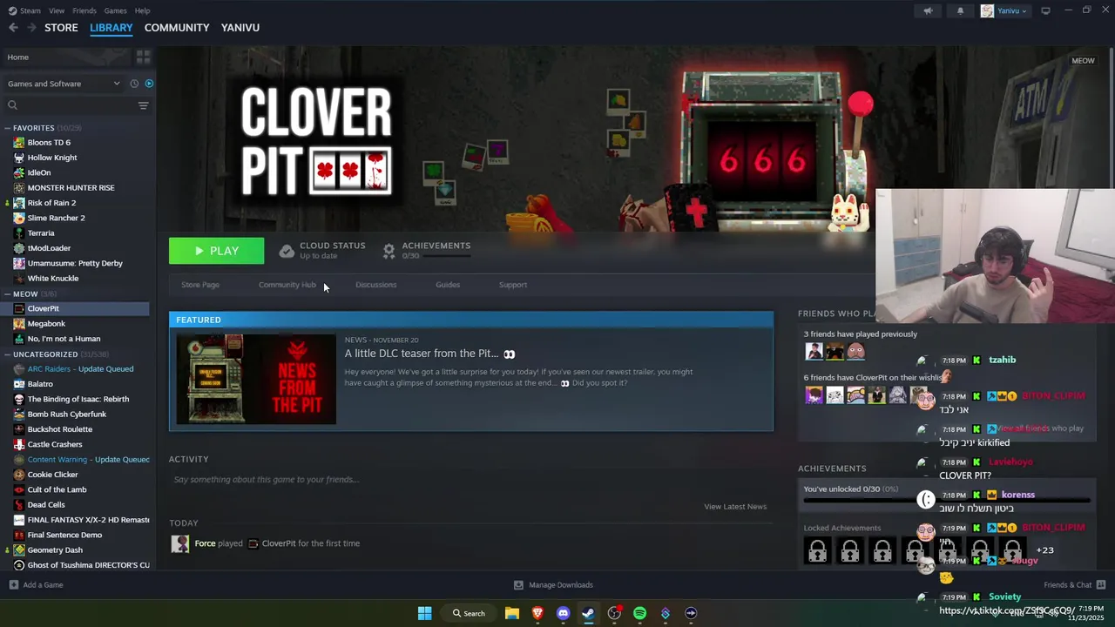The height and width of the screenshot is (627, 1115).
Task: Open File Explorer from taskbar
Action: click(512, 613)
